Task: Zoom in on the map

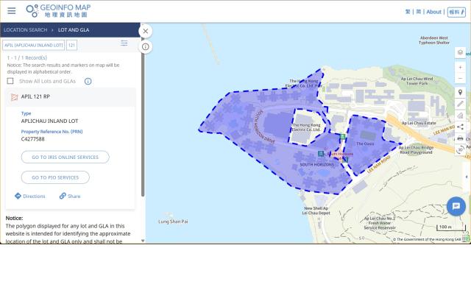Action: tap(460, 67)
